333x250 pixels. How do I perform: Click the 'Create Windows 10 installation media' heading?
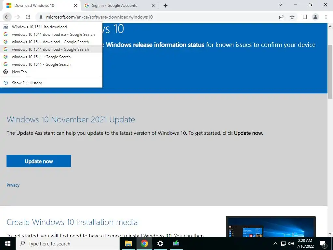coord(72,222)
